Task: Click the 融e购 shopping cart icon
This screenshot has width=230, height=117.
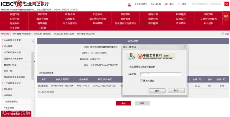Action: click(152, 4)
